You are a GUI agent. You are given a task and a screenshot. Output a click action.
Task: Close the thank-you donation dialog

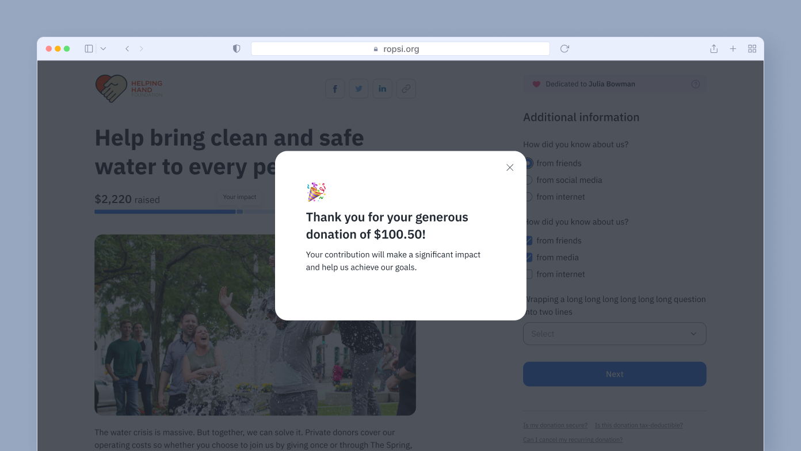pos(510,167)
